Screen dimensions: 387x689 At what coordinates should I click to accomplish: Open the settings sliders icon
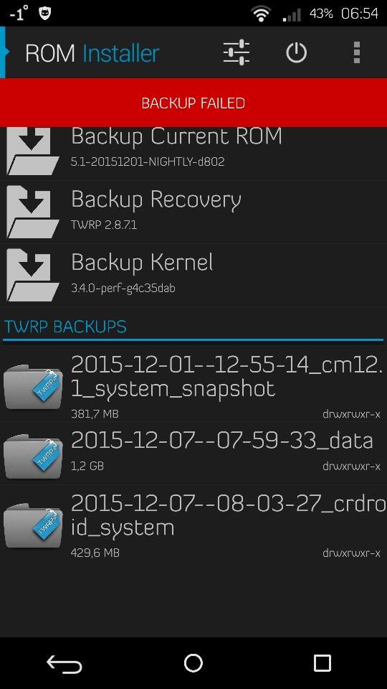point(236,52)
